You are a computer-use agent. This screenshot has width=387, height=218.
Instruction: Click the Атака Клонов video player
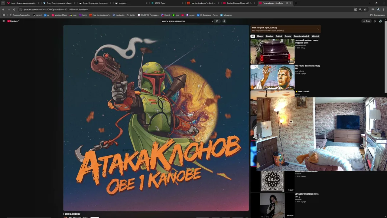[156, 118]
